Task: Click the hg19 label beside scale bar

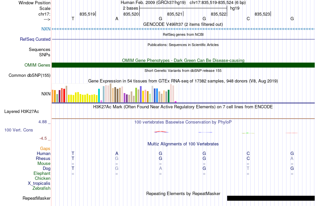Action: 235,8
